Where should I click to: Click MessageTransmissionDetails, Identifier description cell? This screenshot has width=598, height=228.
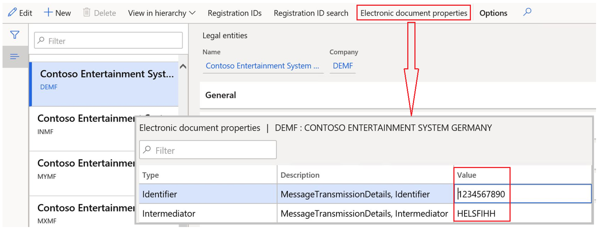tap(365, 194)
